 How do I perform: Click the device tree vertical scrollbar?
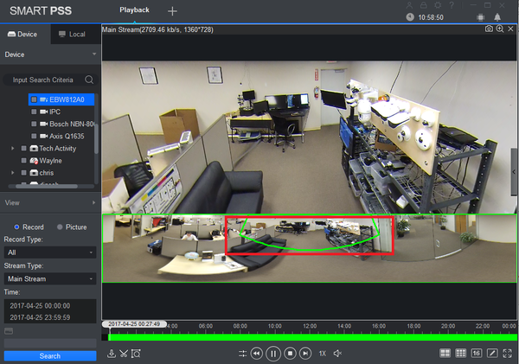[96, 139]
